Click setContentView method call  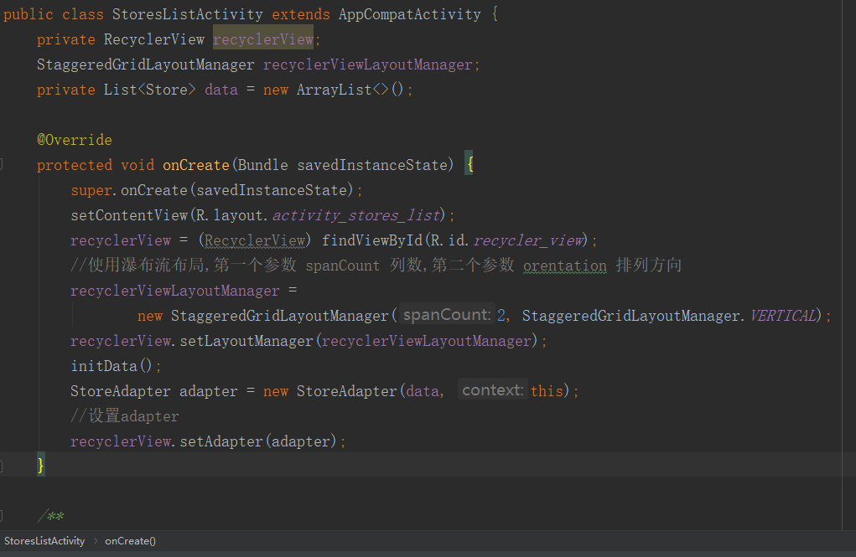(129, 215)
